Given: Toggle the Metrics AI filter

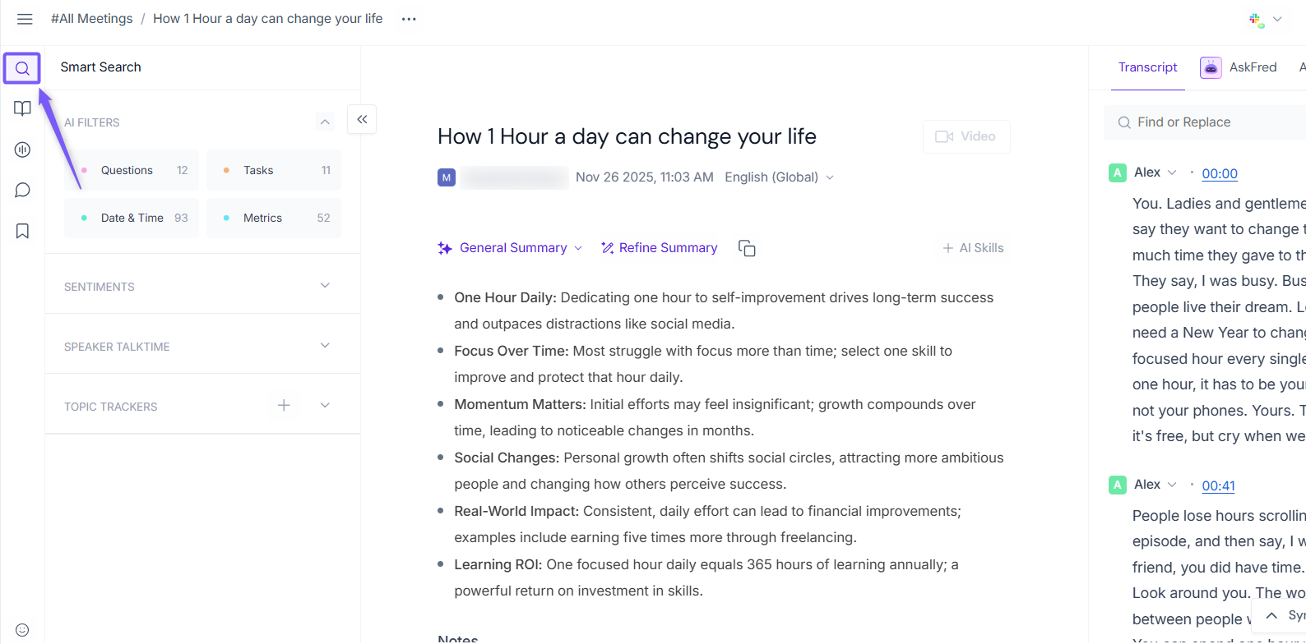Looking at the screenshot, I should [274, 218].
